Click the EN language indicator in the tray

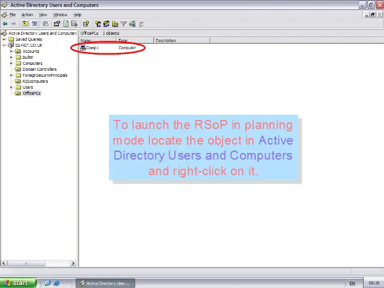click(x=352, y=283)
